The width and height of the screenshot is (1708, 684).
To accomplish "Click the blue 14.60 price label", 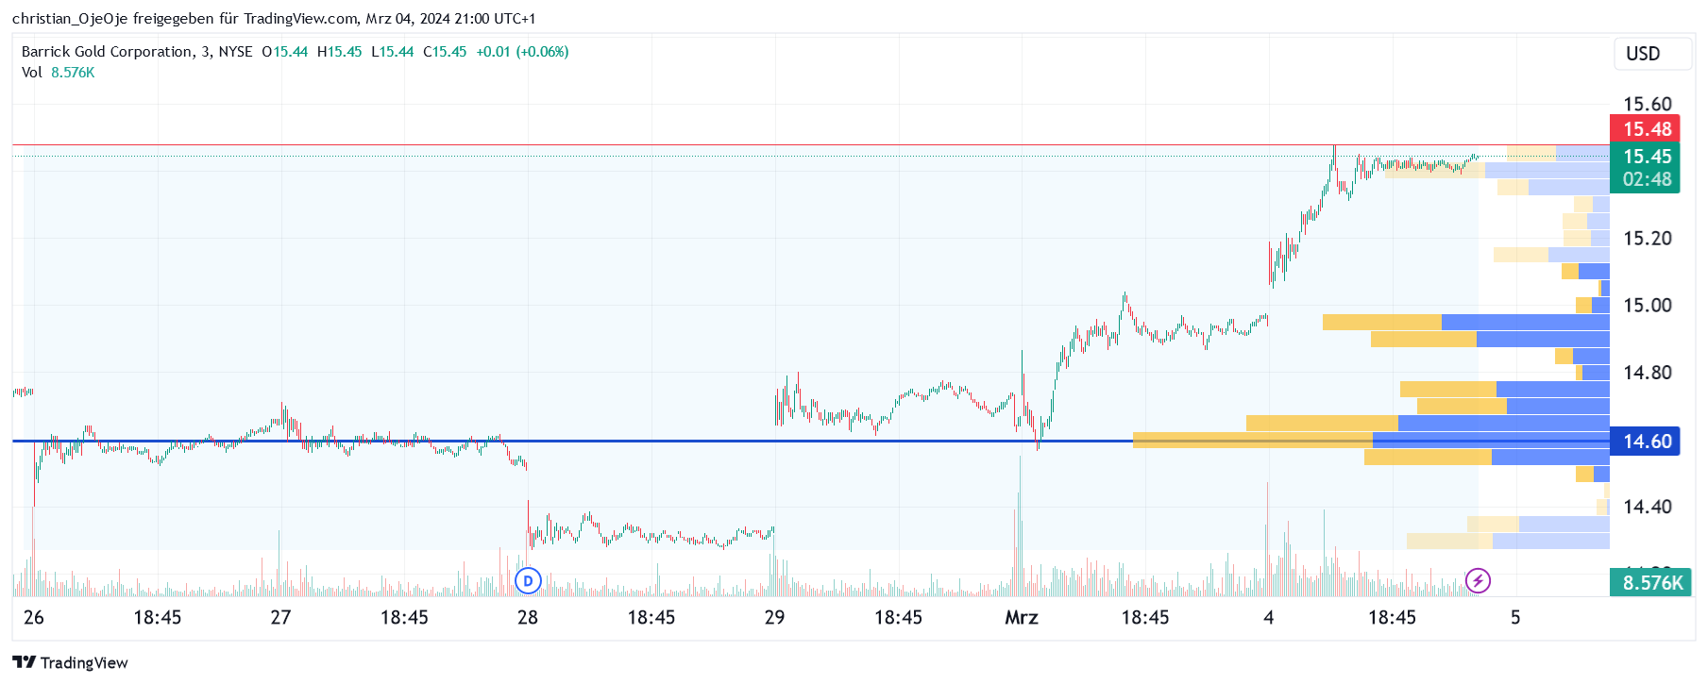I will 1646,441.
